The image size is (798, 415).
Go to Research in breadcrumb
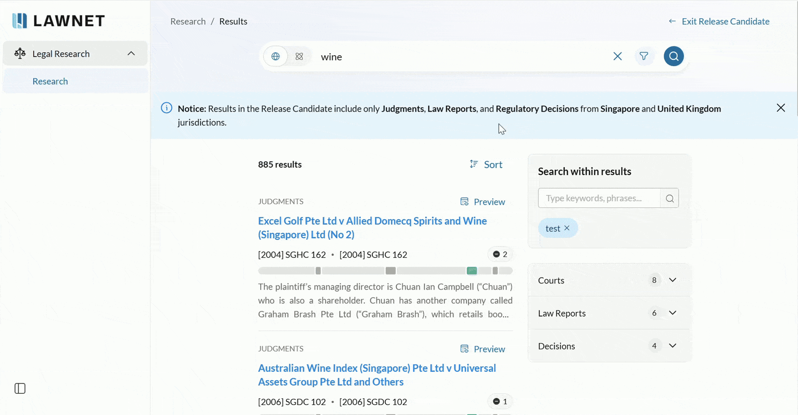coord(188,22)
